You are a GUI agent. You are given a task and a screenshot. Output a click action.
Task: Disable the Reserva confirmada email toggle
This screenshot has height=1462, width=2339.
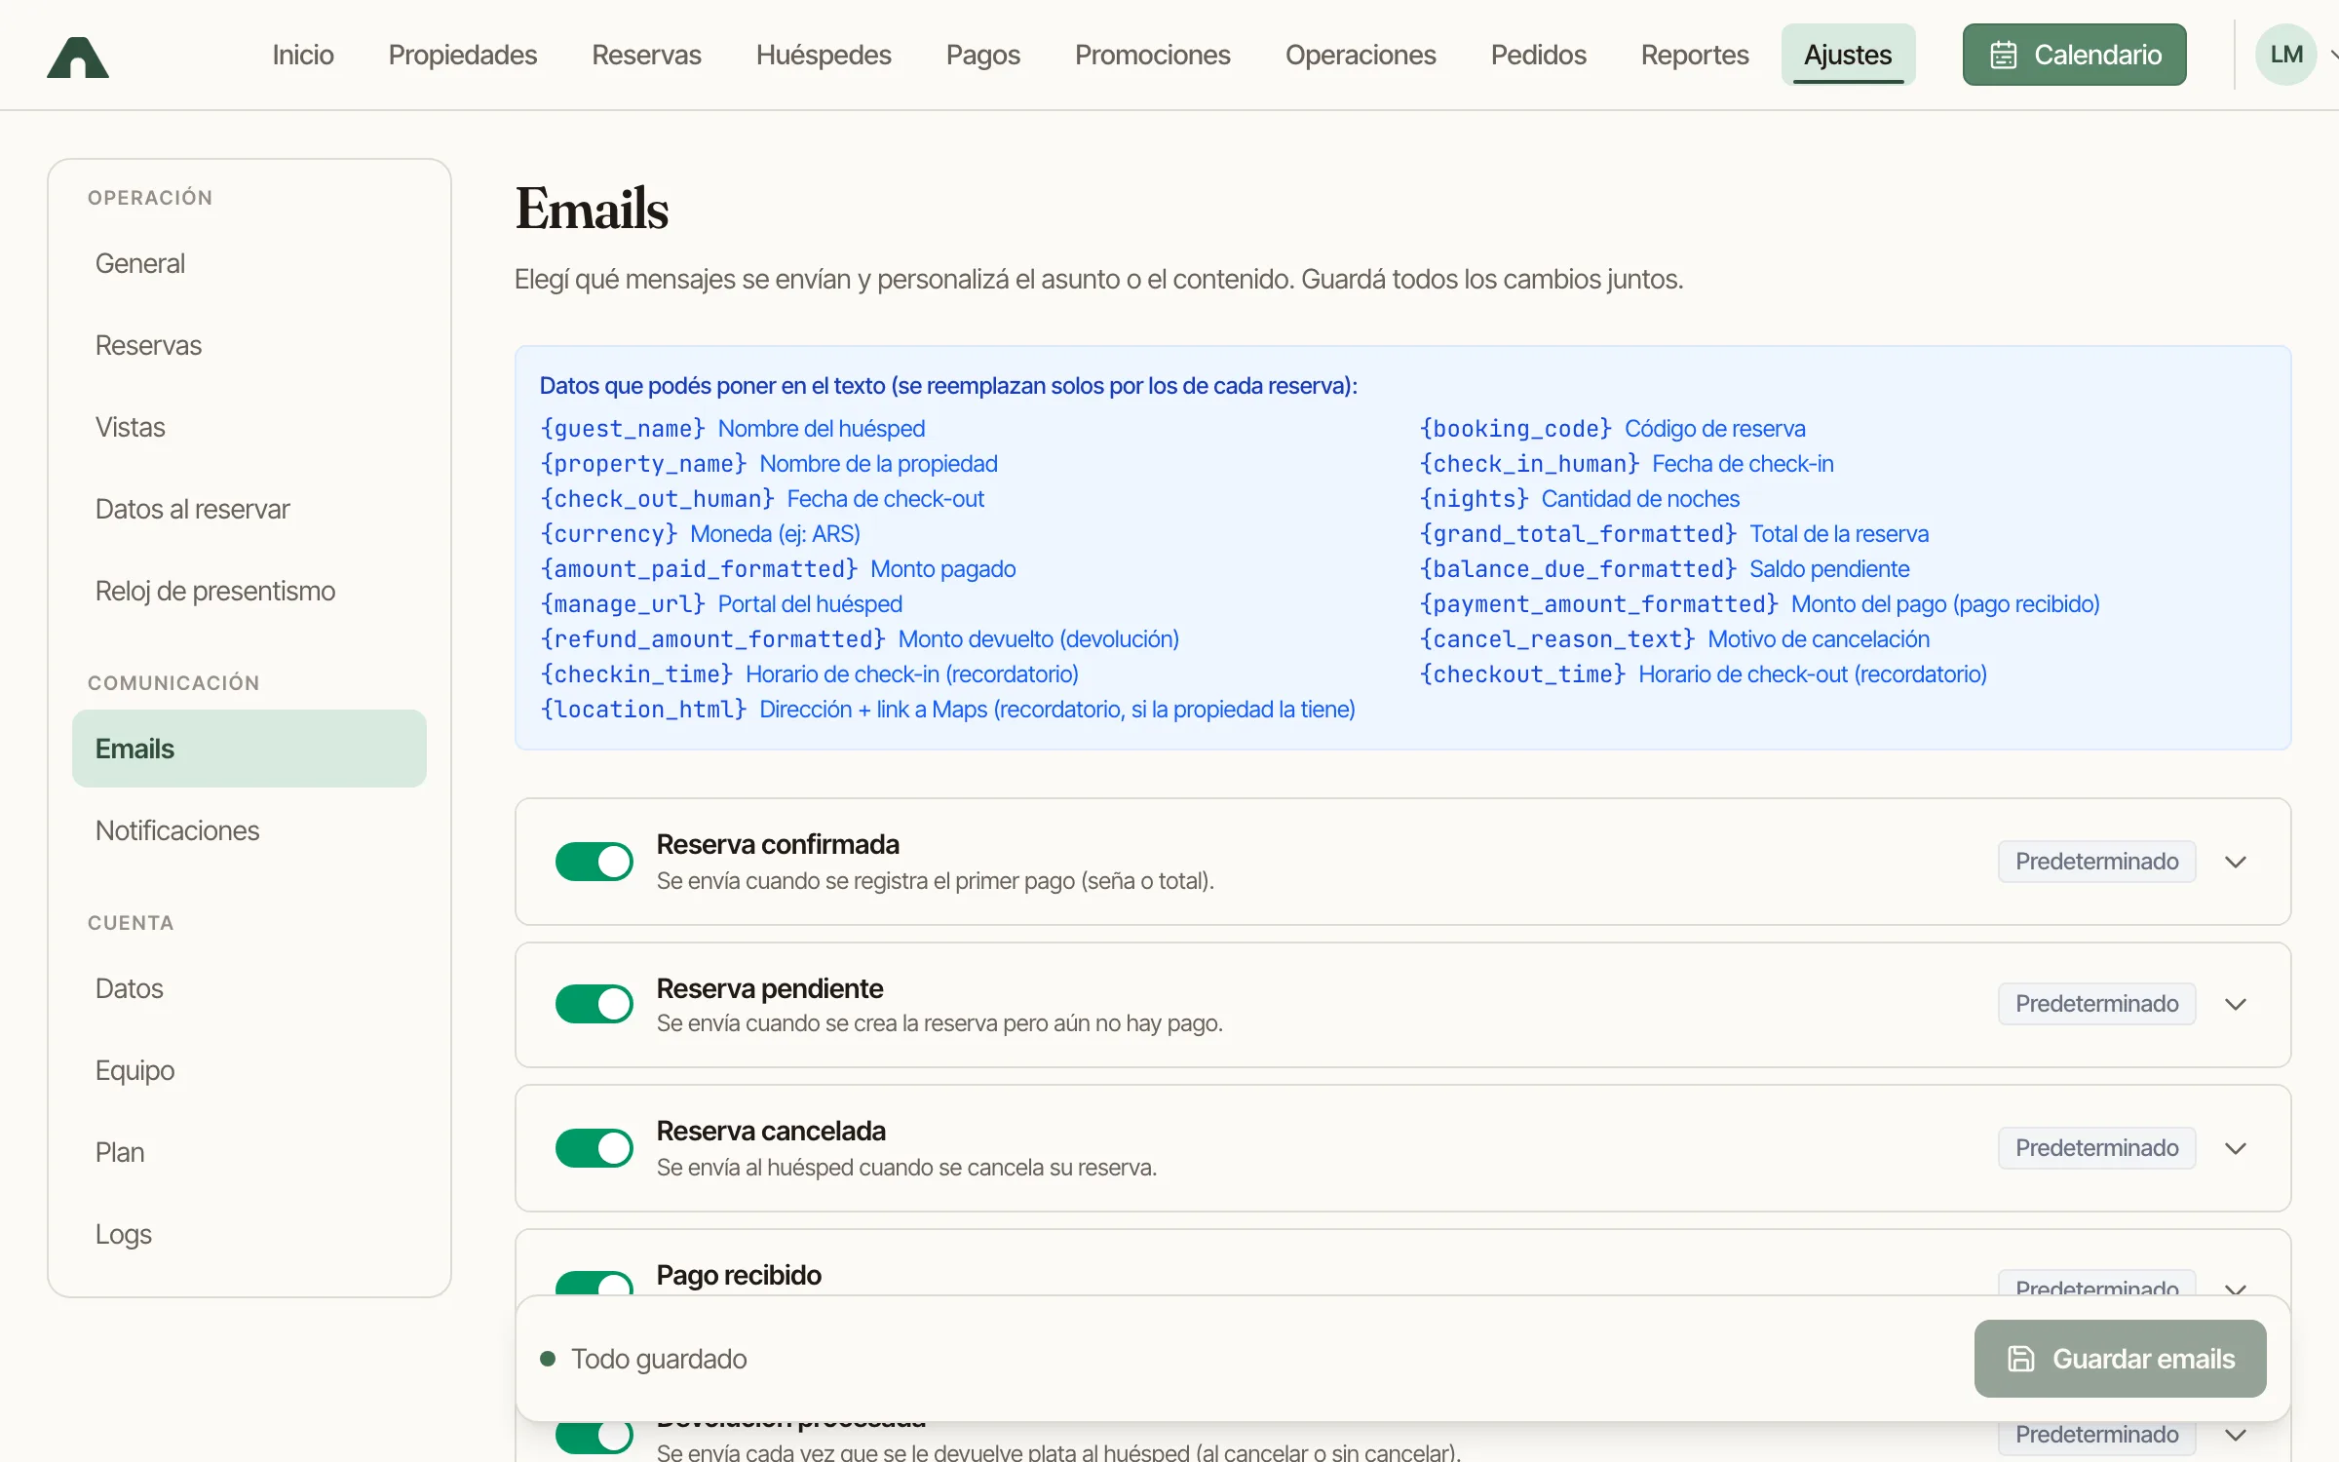coord(594,862)
